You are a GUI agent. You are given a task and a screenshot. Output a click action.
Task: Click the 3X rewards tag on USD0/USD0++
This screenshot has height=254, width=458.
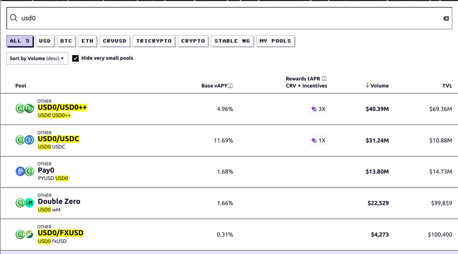(318, 109)
